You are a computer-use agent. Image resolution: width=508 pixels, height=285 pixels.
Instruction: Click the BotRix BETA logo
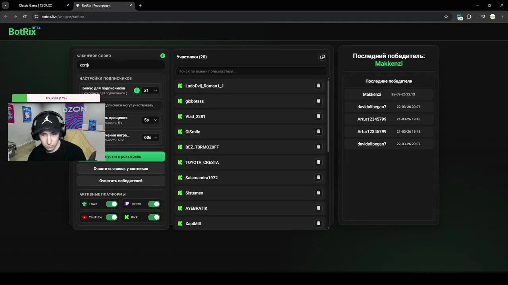[x=25, y=31]
